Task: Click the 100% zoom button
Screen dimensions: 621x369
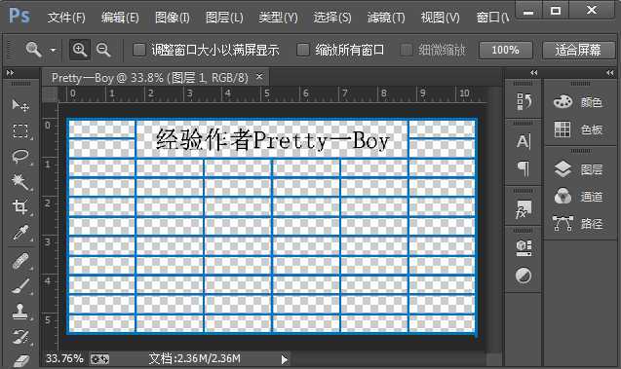Action: (x=505, y=51)
